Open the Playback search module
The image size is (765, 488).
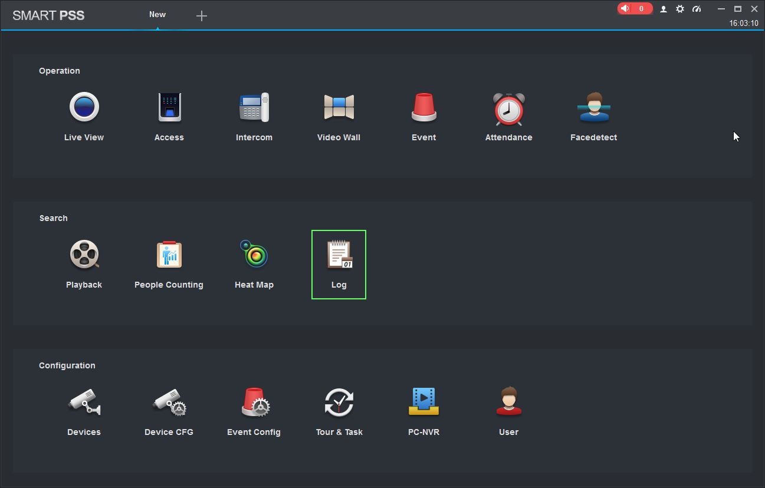tap(84, 264)
